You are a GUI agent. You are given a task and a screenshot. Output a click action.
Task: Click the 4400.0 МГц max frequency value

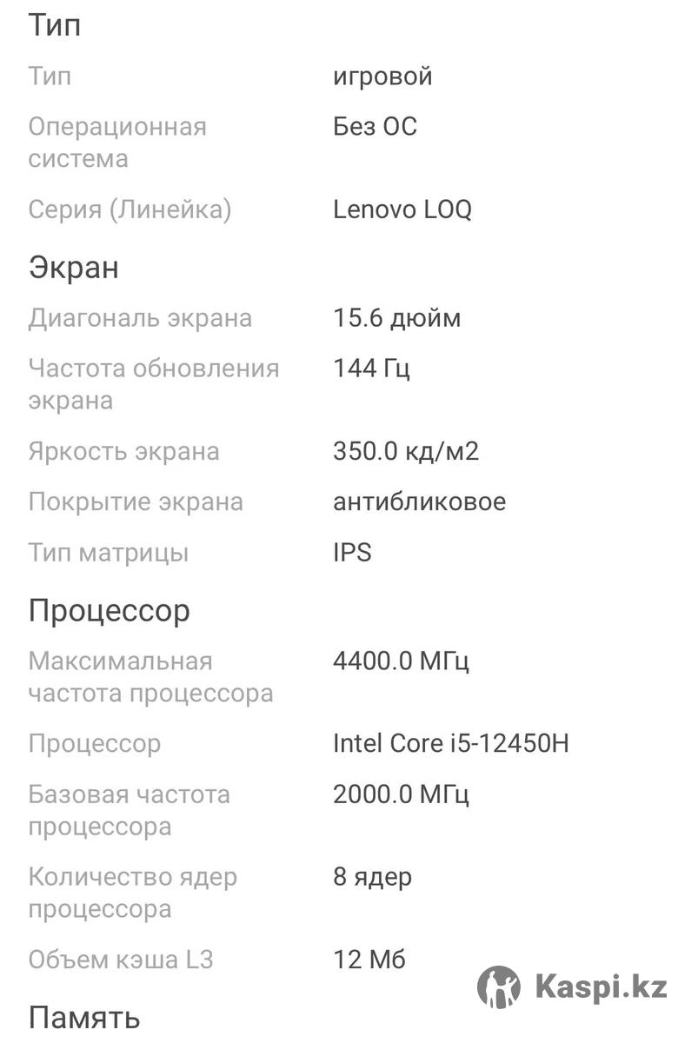401,662
